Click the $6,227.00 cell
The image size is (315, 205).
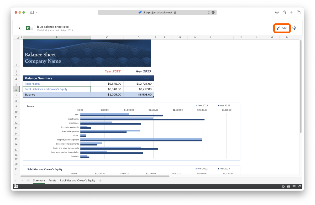tap(139, 89)
